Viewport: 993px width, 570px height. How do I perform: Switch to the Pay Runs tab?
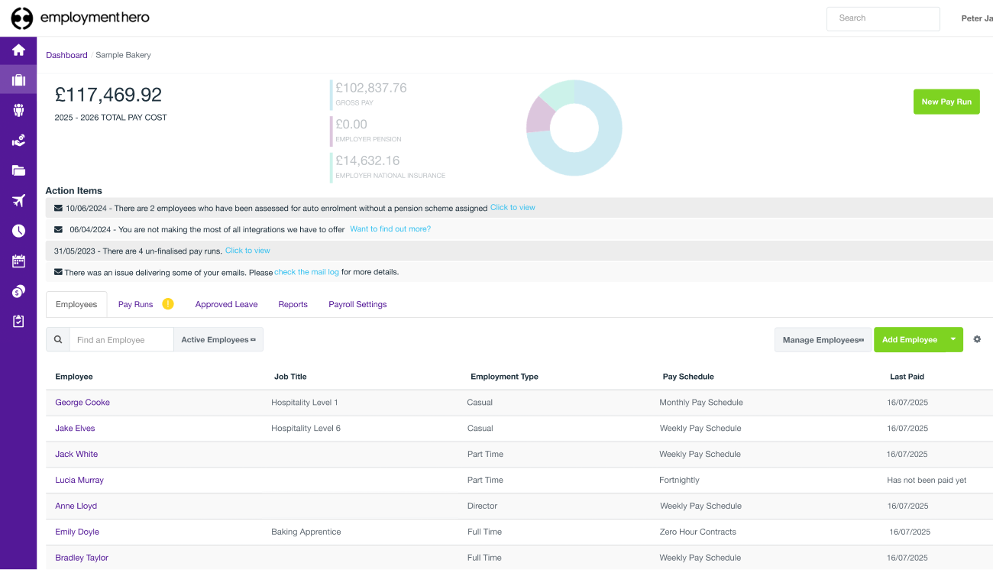pos(135,304)
